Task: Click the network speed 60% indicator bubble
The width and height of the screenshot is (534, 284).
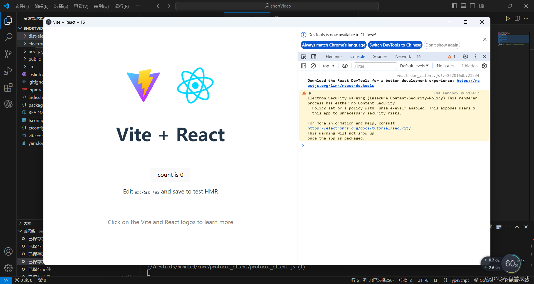Action: 512,264
